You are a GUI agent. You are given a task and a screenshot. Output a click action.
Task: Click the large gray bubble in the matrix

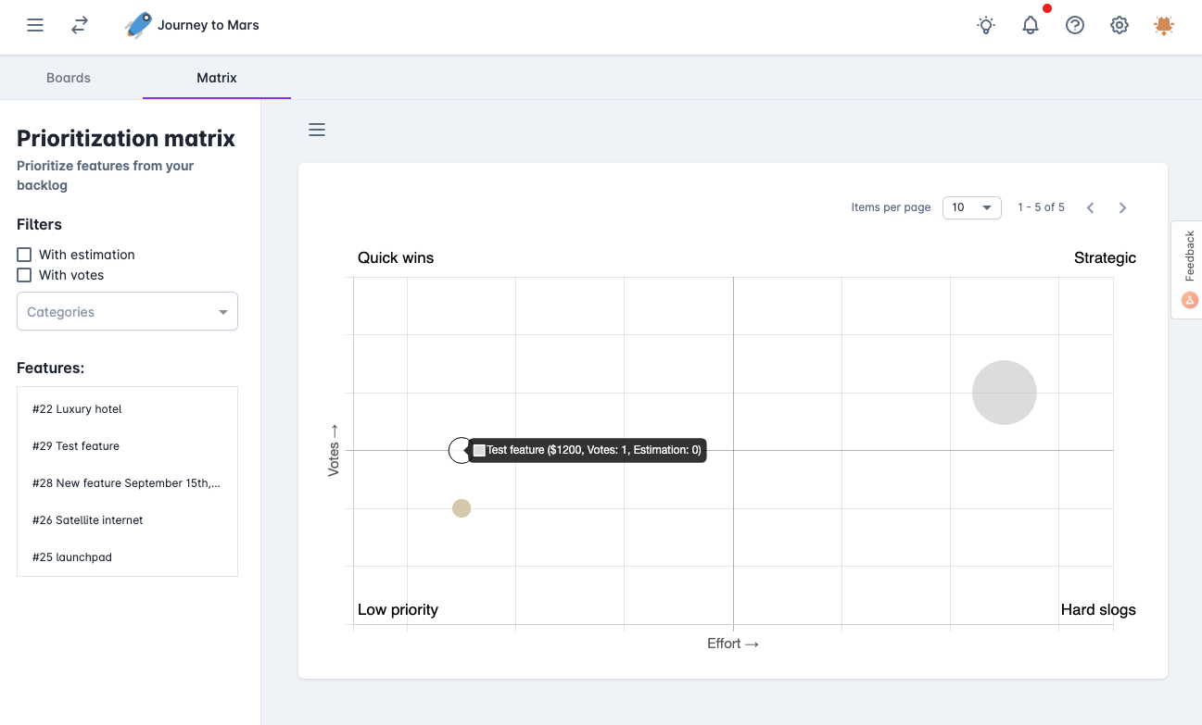click(1004, 393)
